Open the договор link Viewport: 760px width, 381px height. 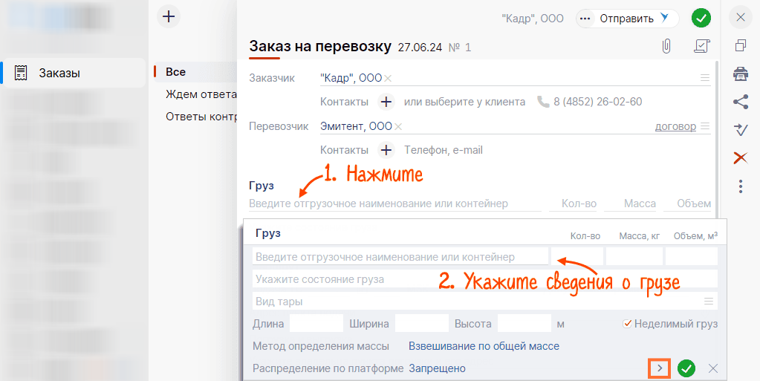(675, 126)
